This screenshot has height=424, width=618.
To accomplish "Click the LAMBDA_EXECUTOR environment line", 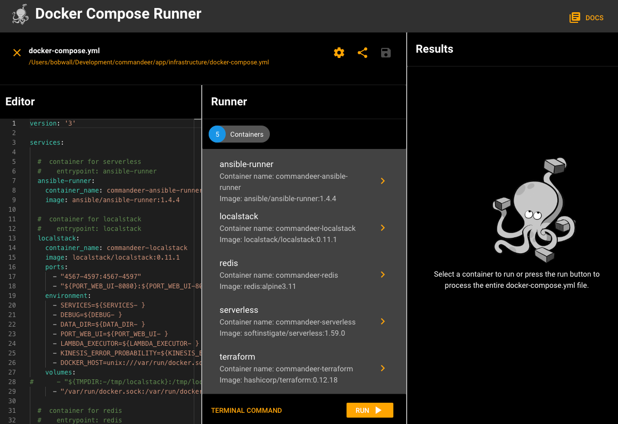I will (x=126, y=344).
